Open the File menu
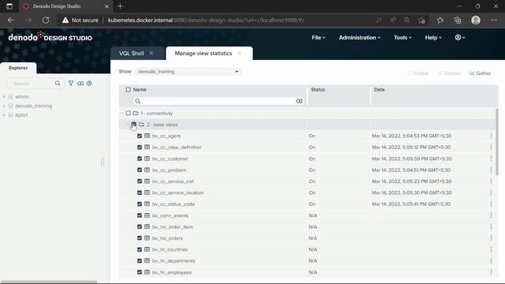The image size is (505, 284). point(318,37)
